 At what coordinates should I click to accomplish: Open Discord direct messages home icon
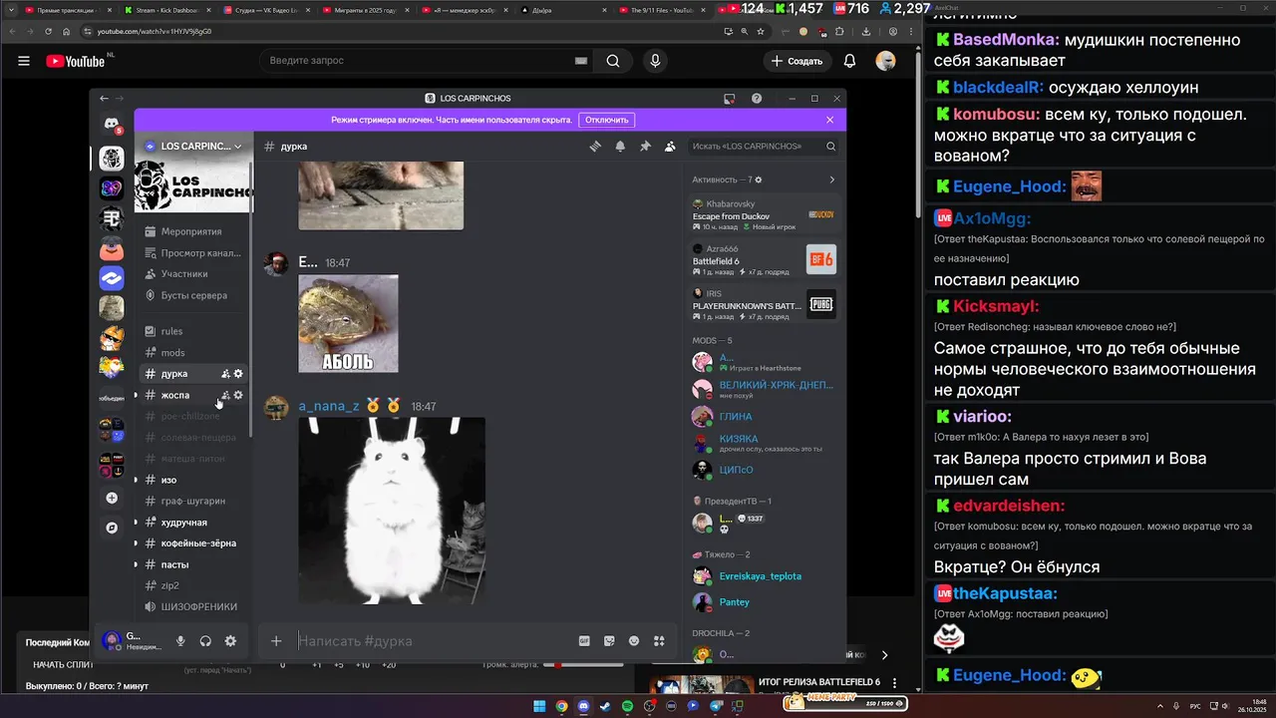point(112,124)
